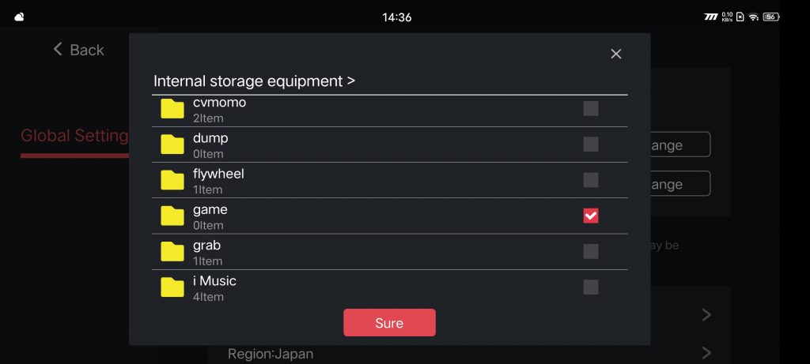Open the flywheel folder icon

pyautogui.click(x=172, y=180)
